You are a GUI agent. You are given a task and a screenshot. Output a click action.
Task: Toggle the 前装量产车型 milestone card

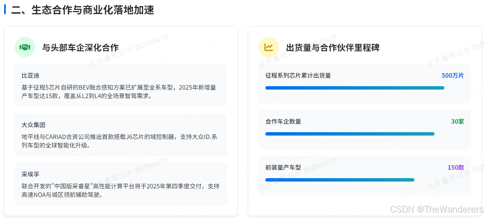365,176
